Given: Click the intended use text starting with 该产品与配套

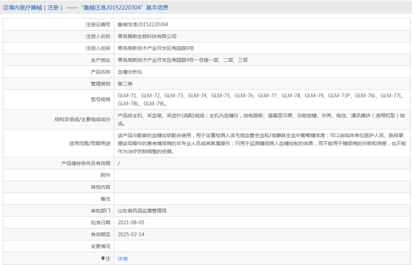Looking at the screenshot, I should click(x=262, y=143).
